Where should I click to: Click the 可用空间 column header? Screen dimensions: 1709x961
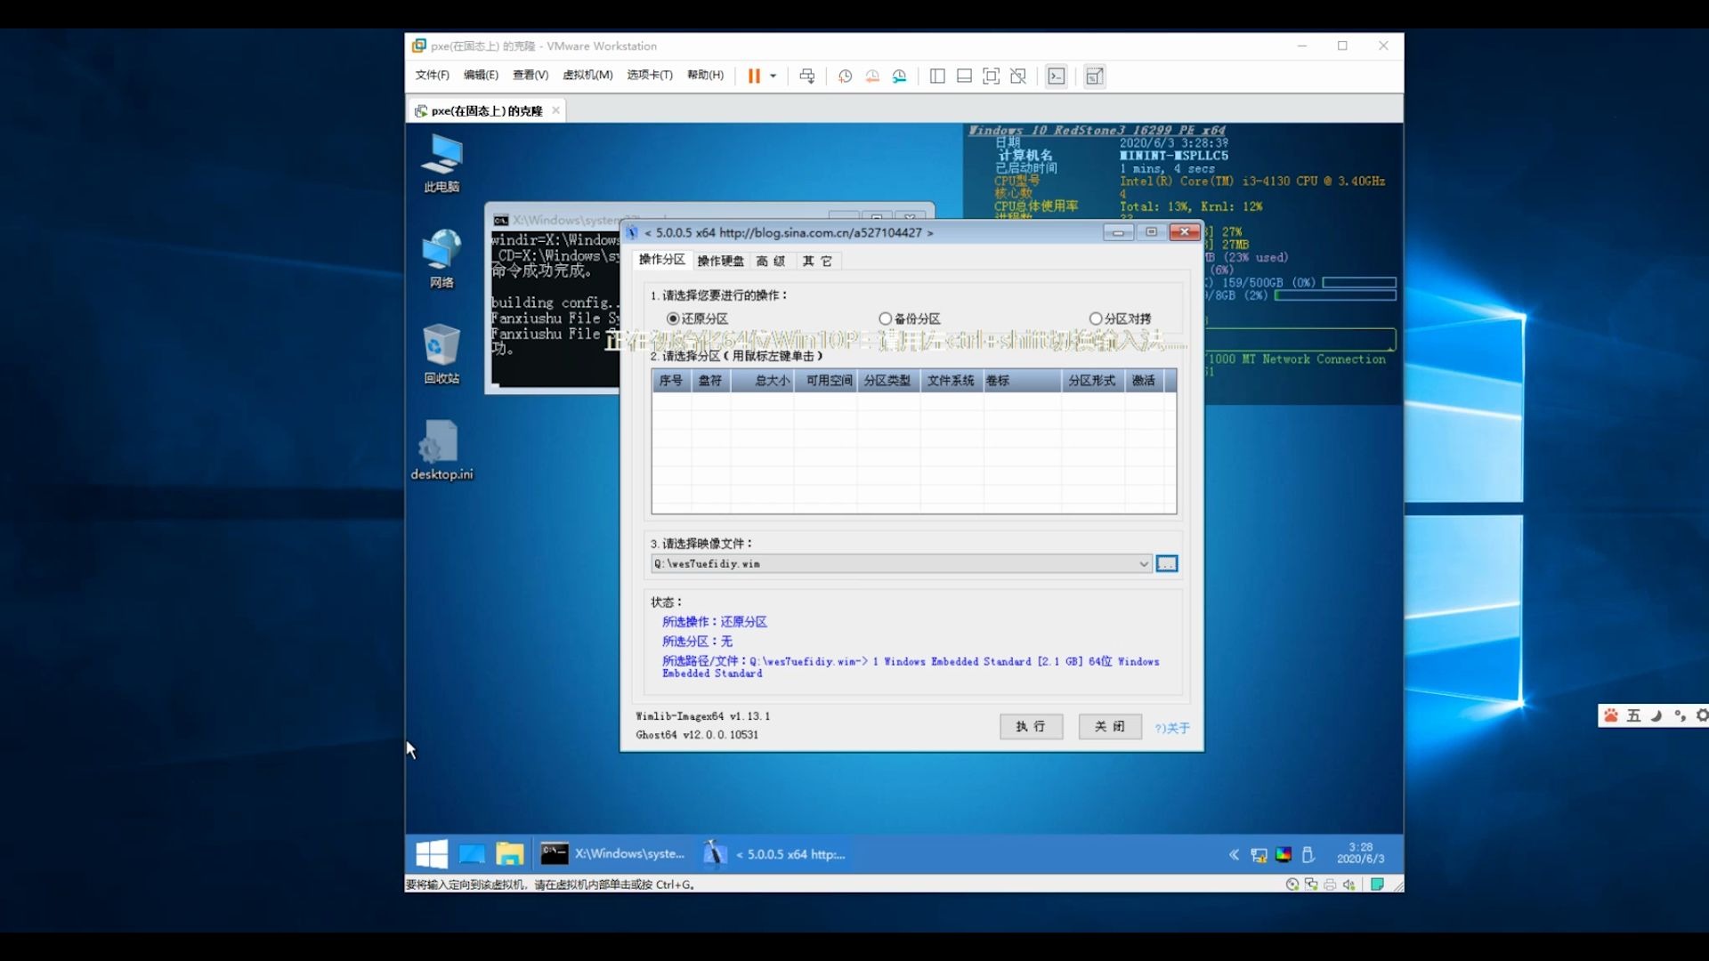tap(826, 381)
